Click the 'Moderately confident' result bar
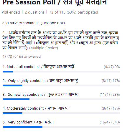Image resolution: width=127 pixels, height=132 pixels. (x=61, y=113)
